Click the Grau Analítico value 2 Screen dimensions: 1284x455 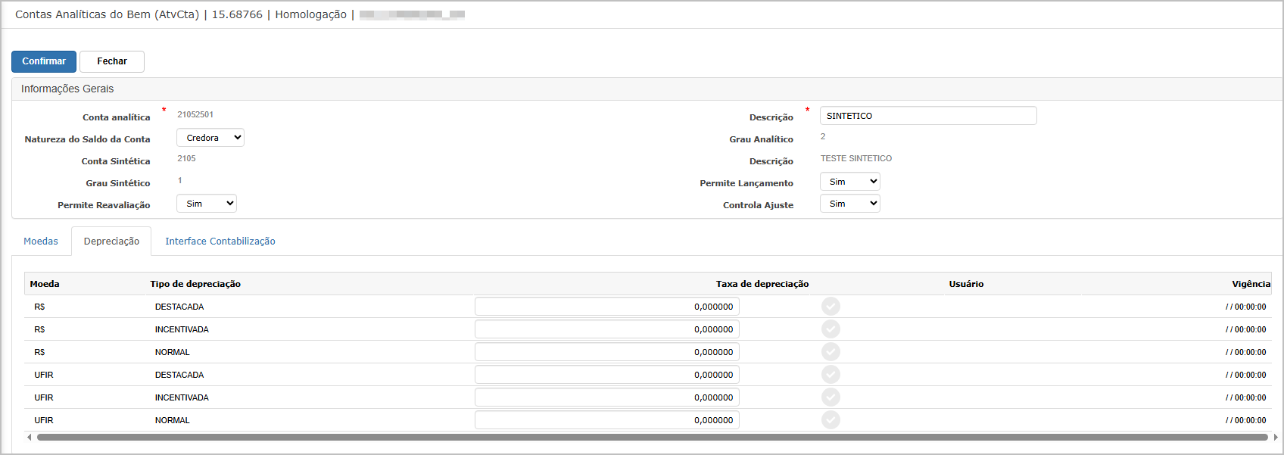[823, 137]
